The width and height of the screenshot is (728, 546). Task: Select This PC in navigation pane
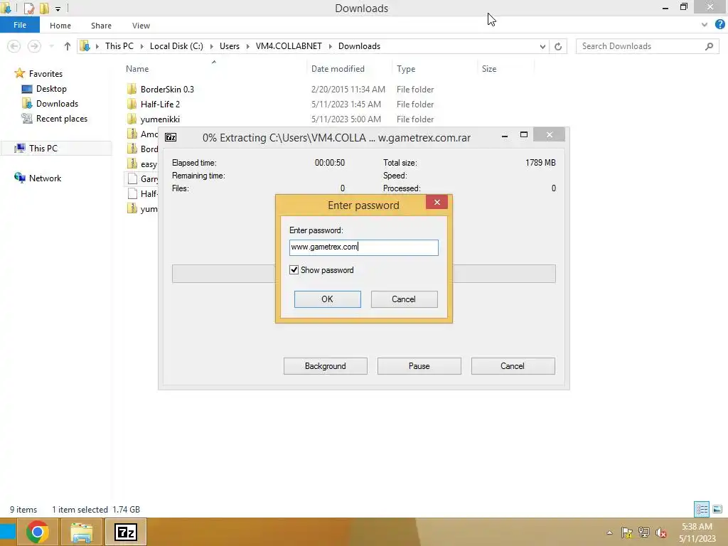click(43, 148)
